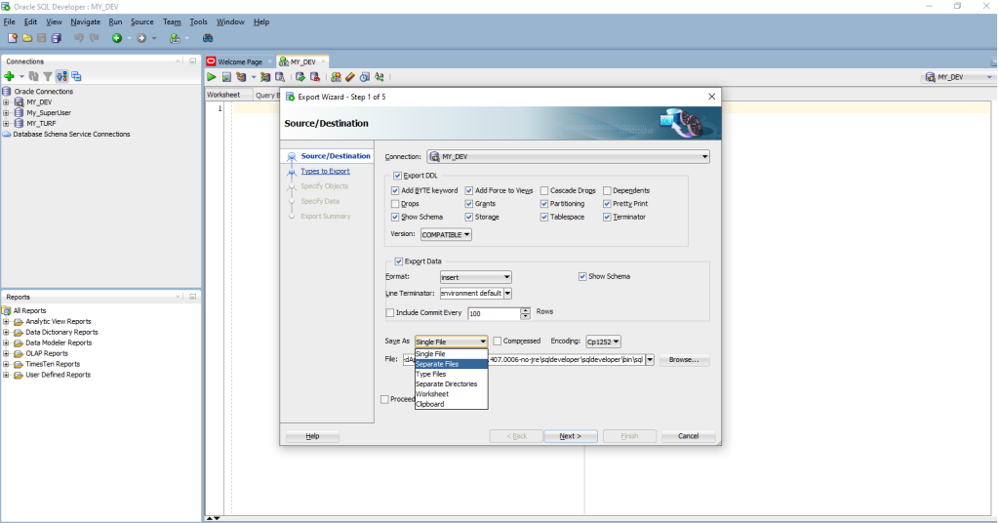
Task: Go to Types to Export step link
Action: [325, 172]
